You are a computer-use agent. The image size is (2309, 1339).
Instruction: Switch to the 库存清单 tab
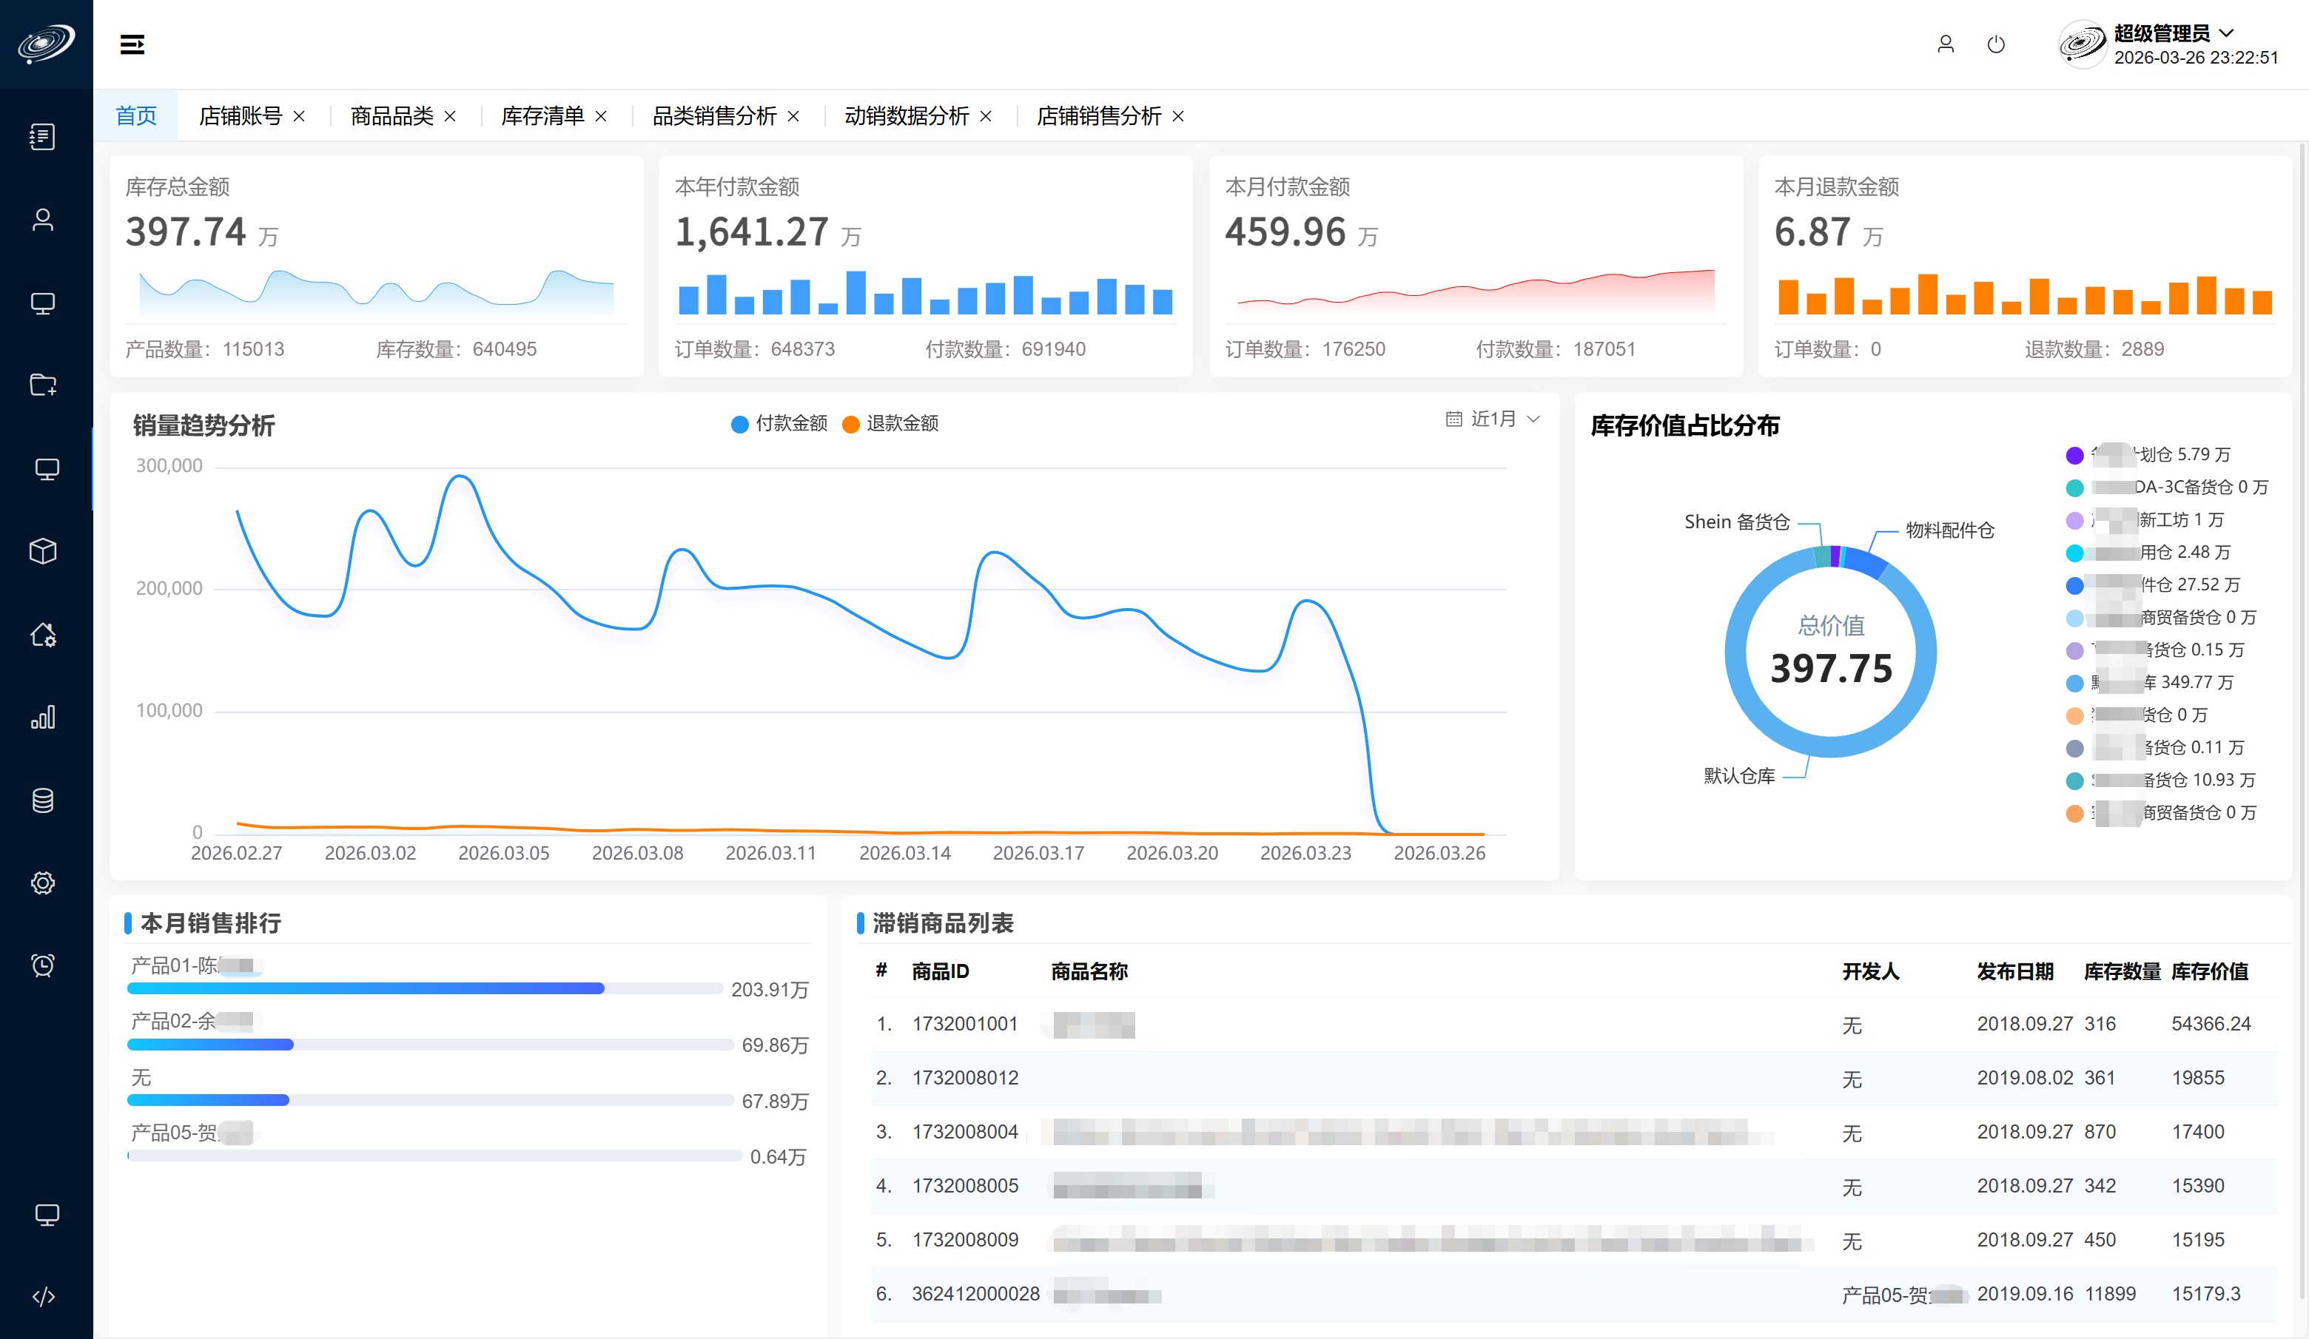coord(542,116)
